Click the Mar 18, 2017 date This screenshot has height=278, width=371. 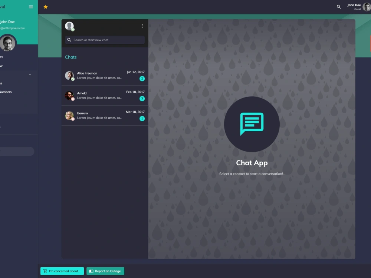pyautogui.click(x=135, y=112)
